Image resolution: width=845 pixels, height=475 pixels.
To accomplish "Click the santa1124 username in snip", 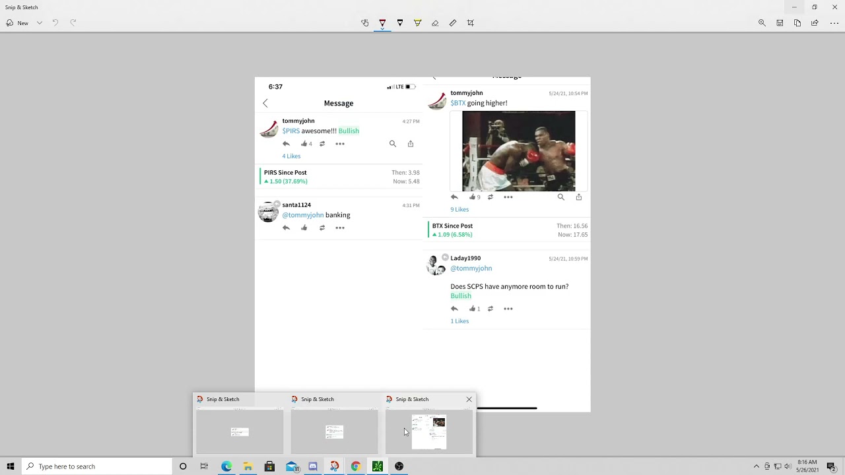I will coord(296,205).
